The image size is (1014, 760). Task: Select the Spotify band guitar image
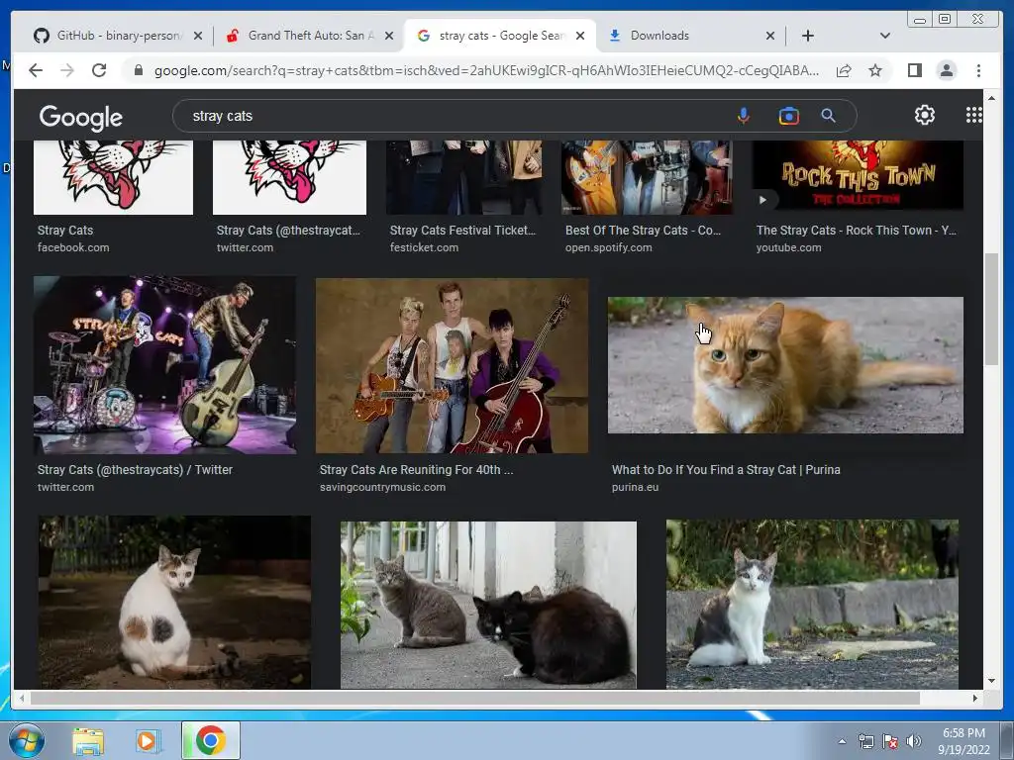point(647,177)
